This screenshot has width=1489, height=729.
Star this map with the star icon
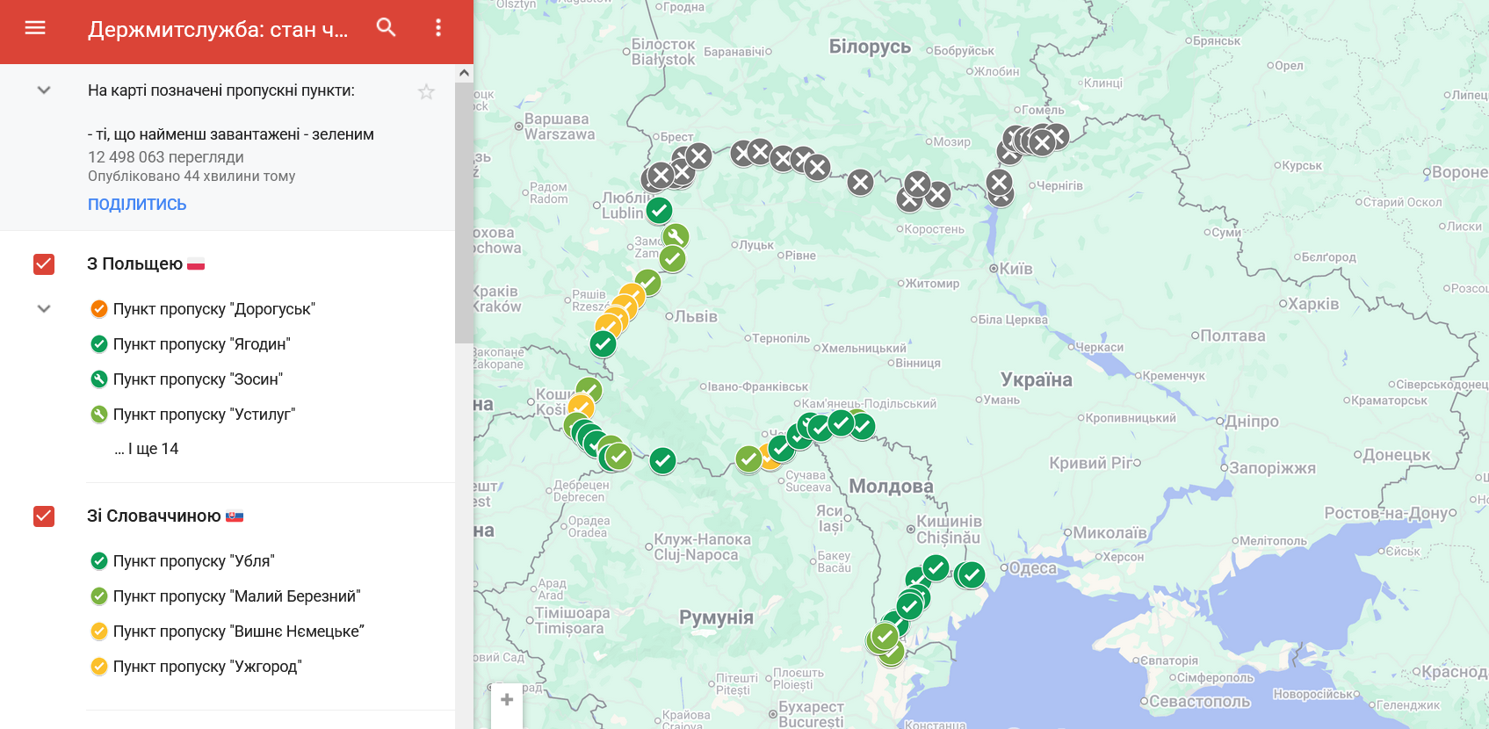click(x=426, y=91)
